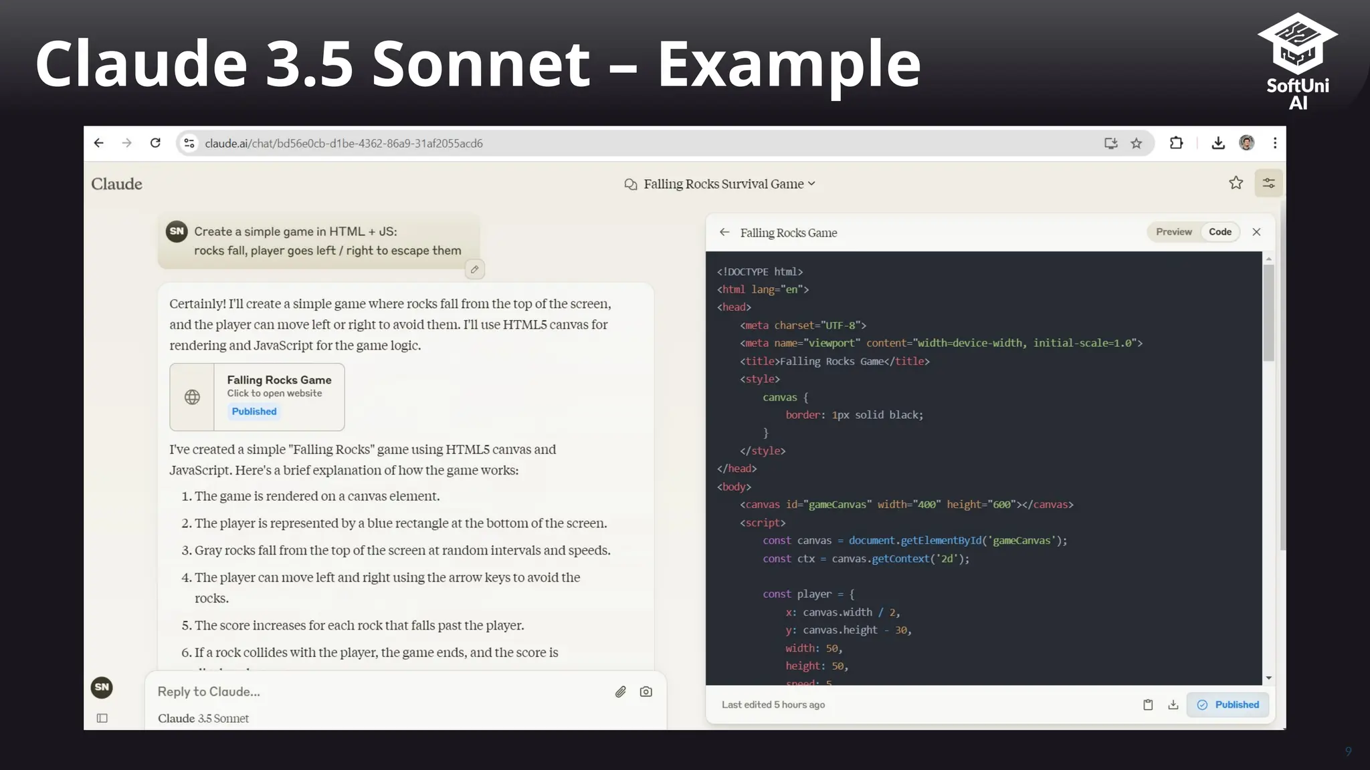The width and height of the screenshot is (1370, 770).
Task: Toggle the sidebar panel icon at bottom left
Action: click(102, 718)
